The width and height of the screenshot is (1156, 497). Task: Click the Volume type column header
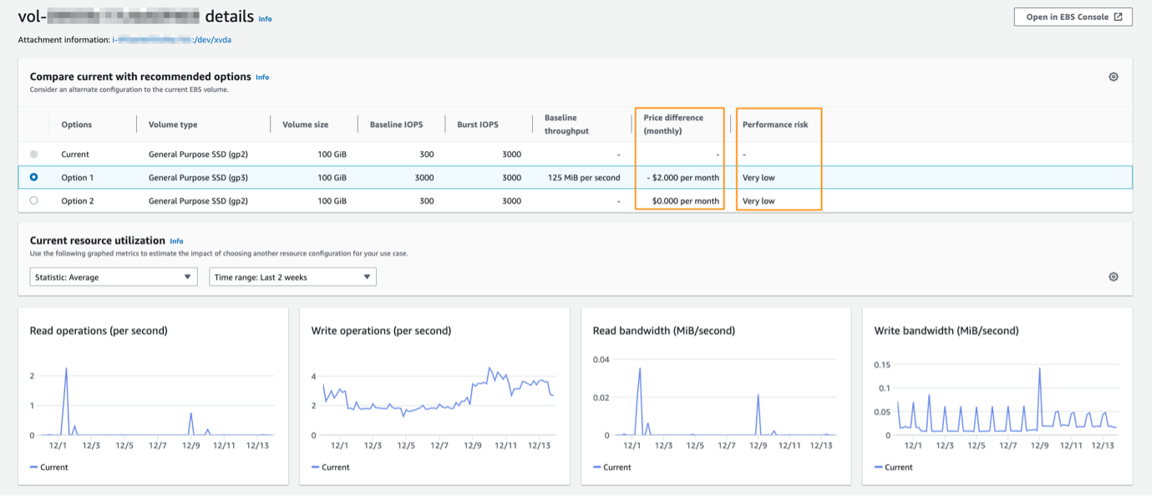pos(173,124)
